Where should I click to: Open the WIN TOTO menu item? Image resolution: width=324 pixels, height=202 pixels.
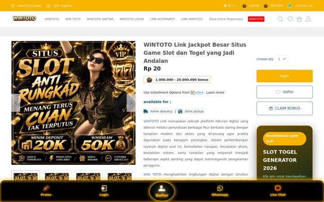coord(73,19)
